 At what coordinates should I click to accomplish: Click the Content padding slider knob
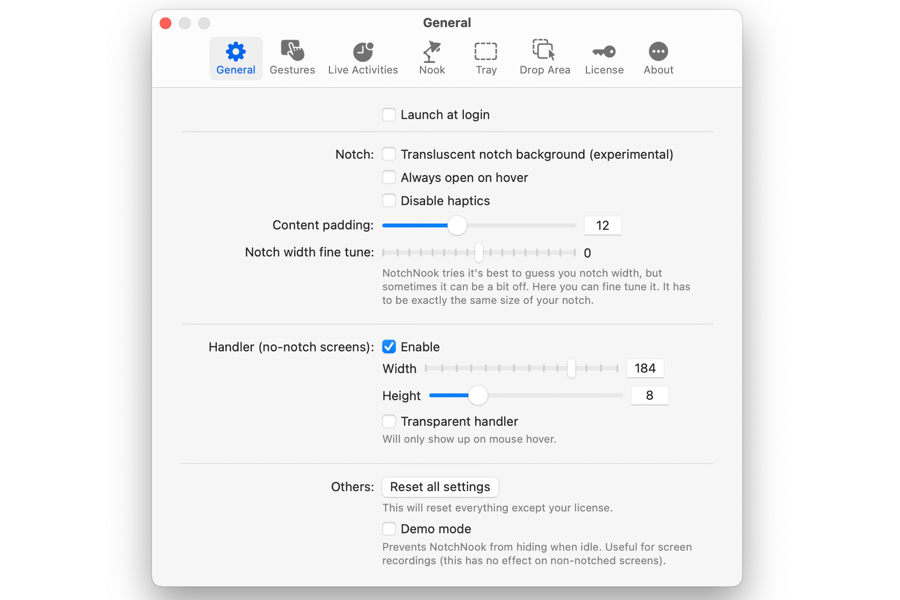point(457,225)
